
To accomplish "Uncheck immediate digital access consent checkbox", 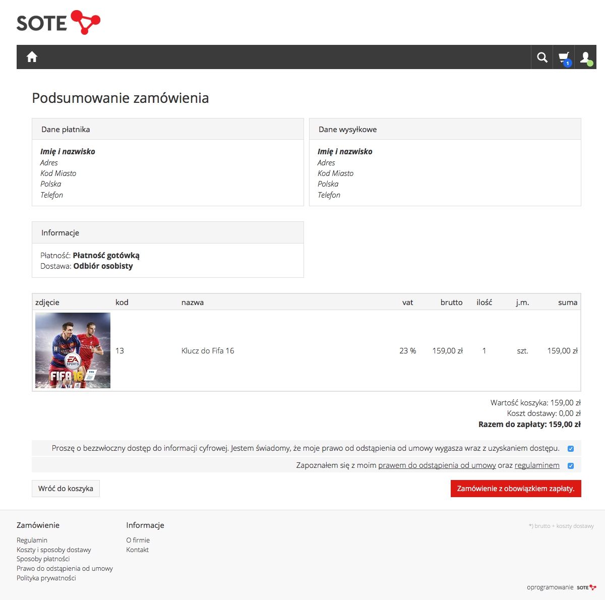I will pyautogui.click(x=571, y=449).
